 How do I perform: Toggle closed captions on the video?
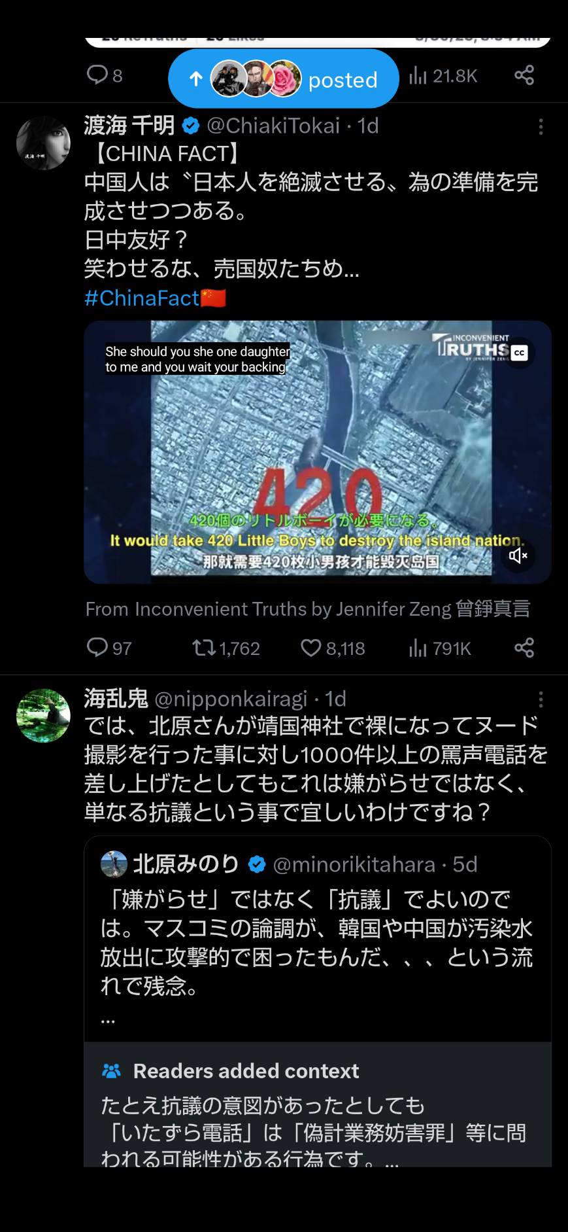point(520,353)
